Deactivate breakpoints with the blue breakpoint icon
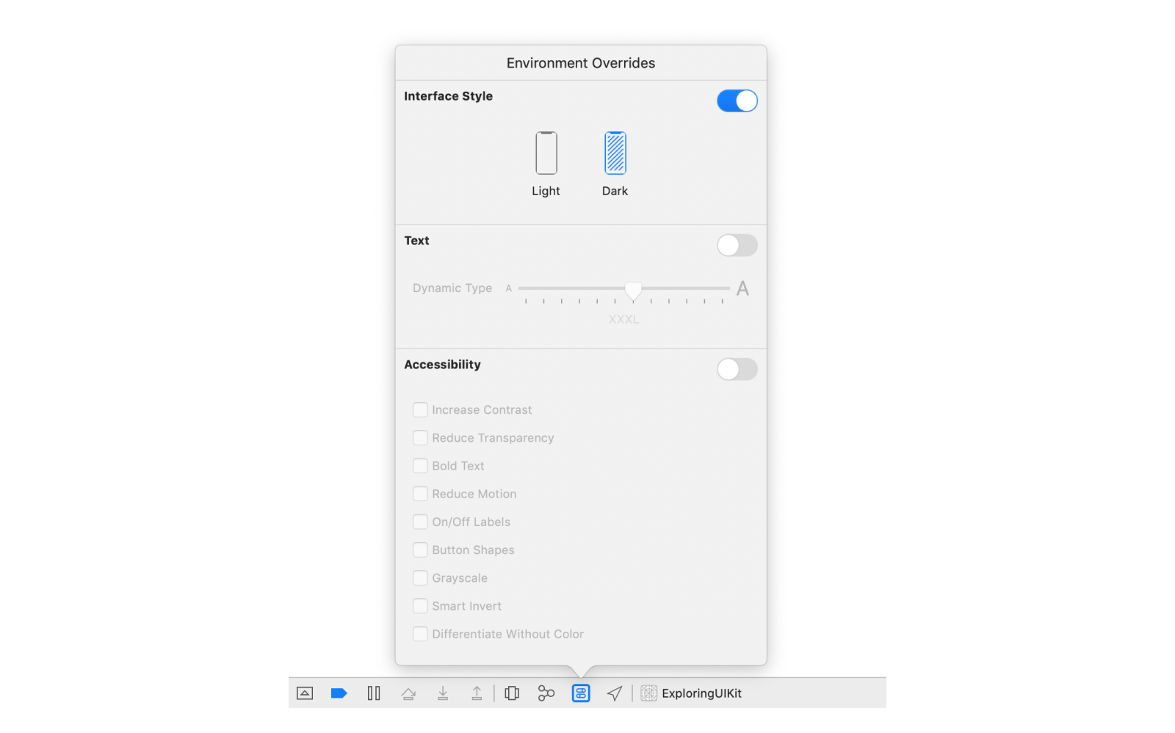This screenshot has width=1175, height=733. click(x=339, y=693)
